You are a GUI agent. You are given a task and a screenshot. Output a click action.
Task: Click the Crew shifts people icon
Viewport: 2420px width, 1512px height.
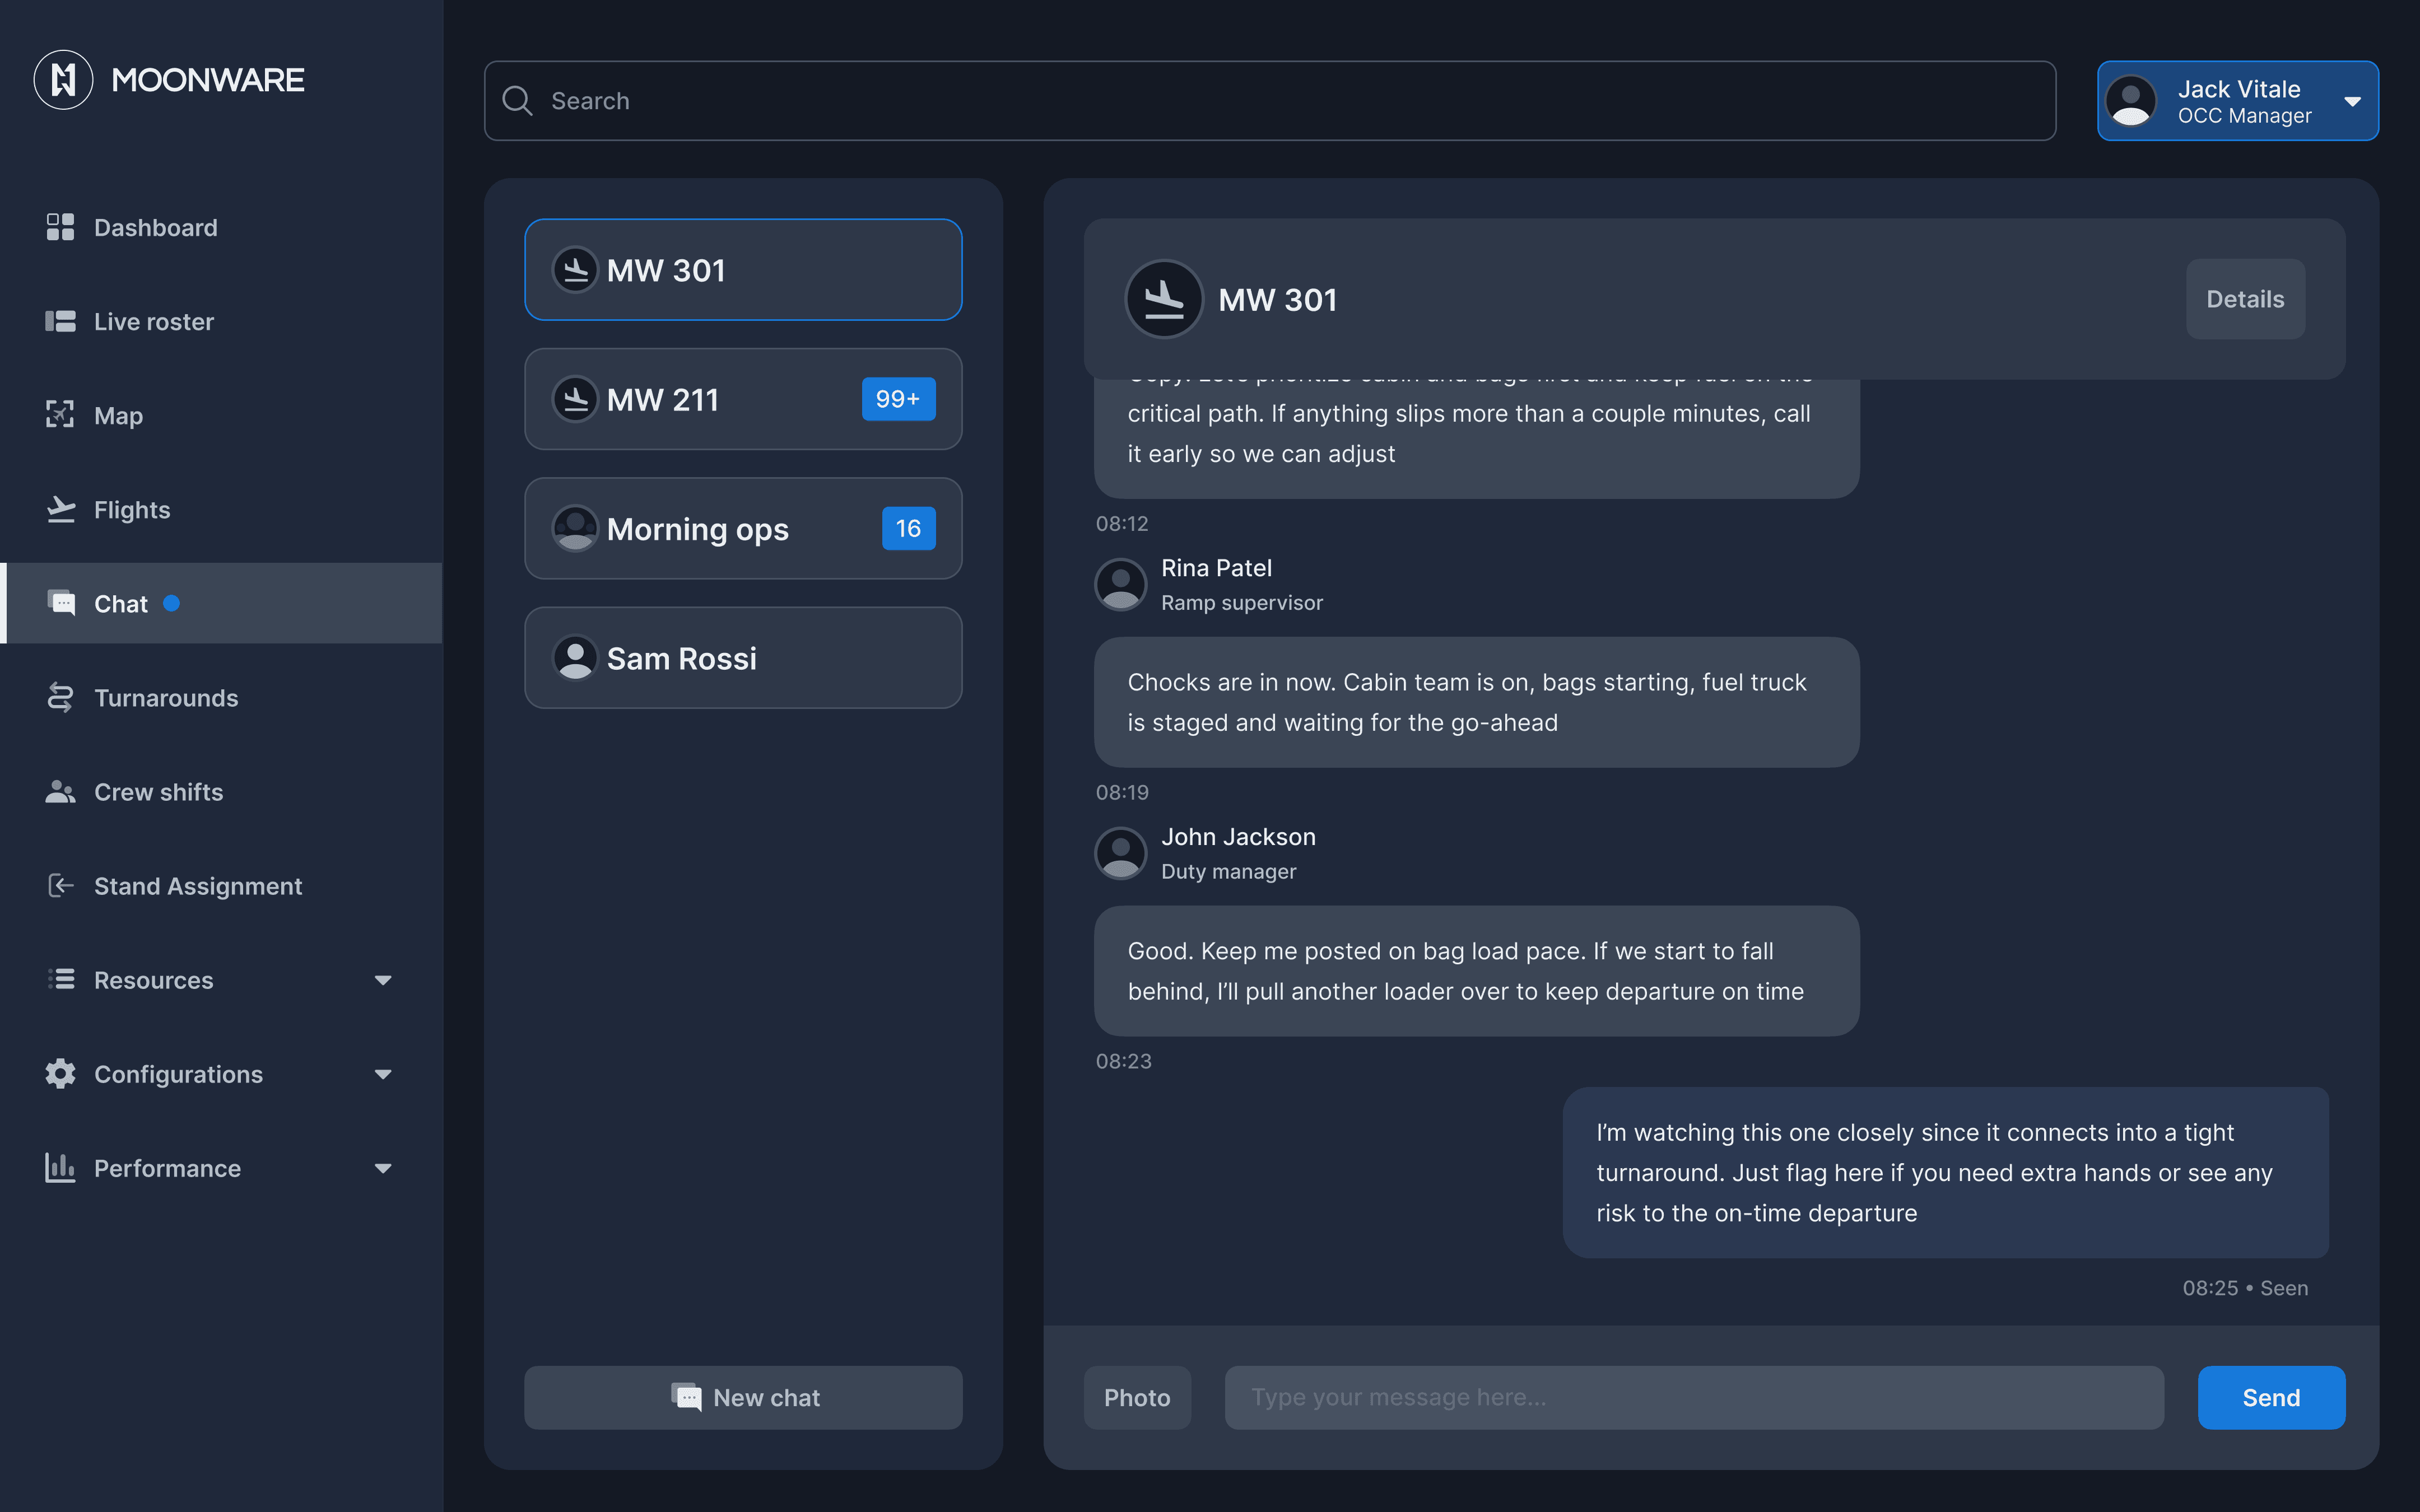60,791
